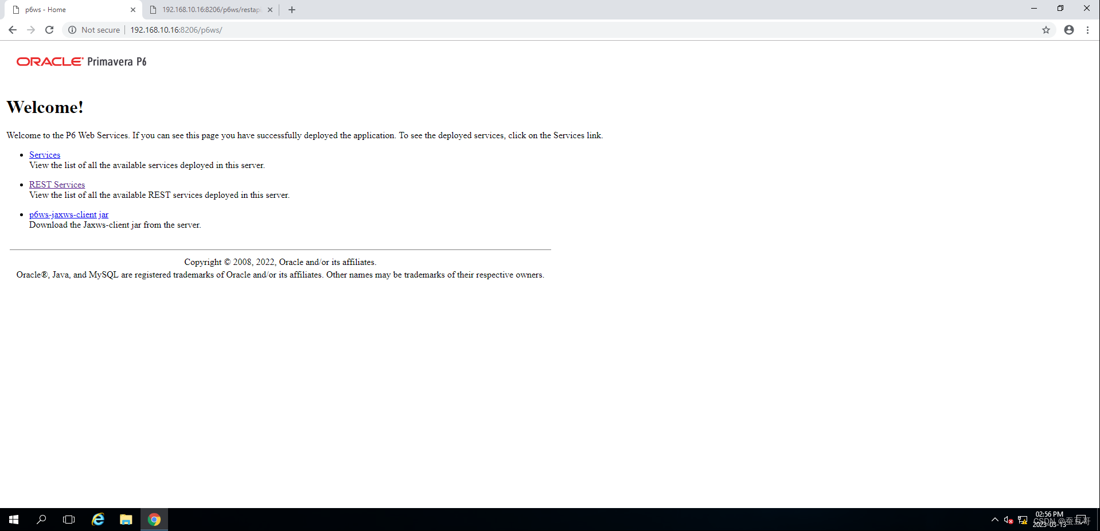Click the network tray icon
The width and height of the screenshot is (1100, 531).
1023,520
